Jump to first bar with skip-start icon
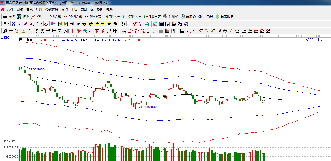 click(x=60, y=24)
